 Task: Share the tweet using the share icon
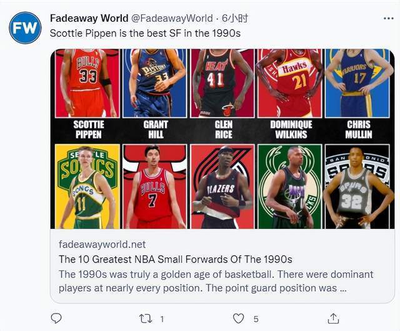click(333, 319)
